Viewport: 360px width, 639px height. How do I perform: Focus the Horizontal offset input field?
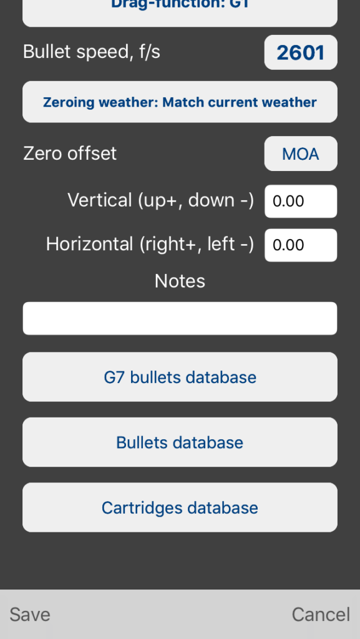click(x=301, y=245)
